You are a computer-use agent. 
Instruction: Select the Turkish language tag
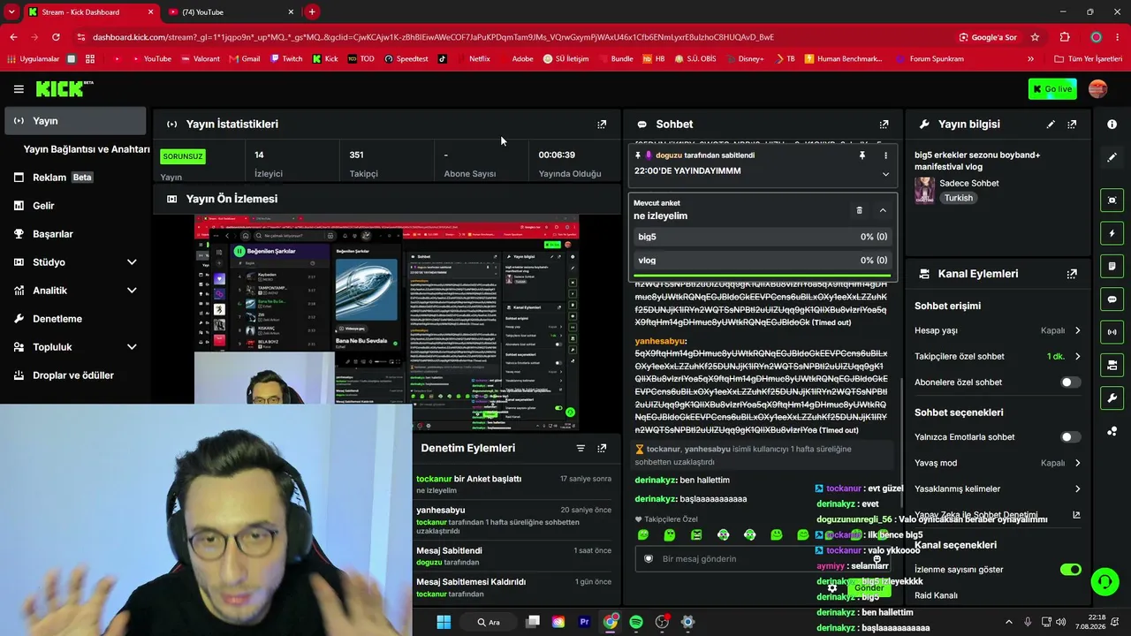pyautogui.click(x=959, y=198)
